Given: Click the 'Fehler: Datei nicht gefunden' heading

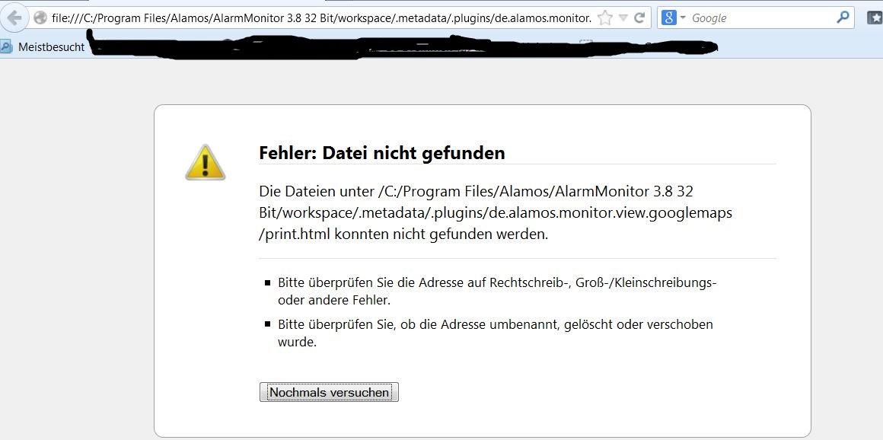Looking at the screenshot, I should (x=381, y=153).
